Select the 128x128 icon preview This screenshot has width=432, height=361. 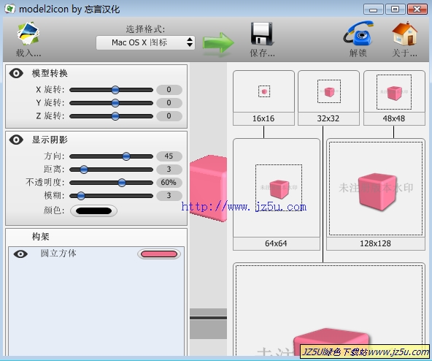(376, 189)
